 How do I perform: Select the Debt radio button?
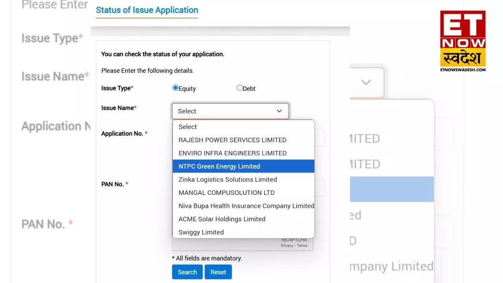pyautogui.click(x=239, y=88)
